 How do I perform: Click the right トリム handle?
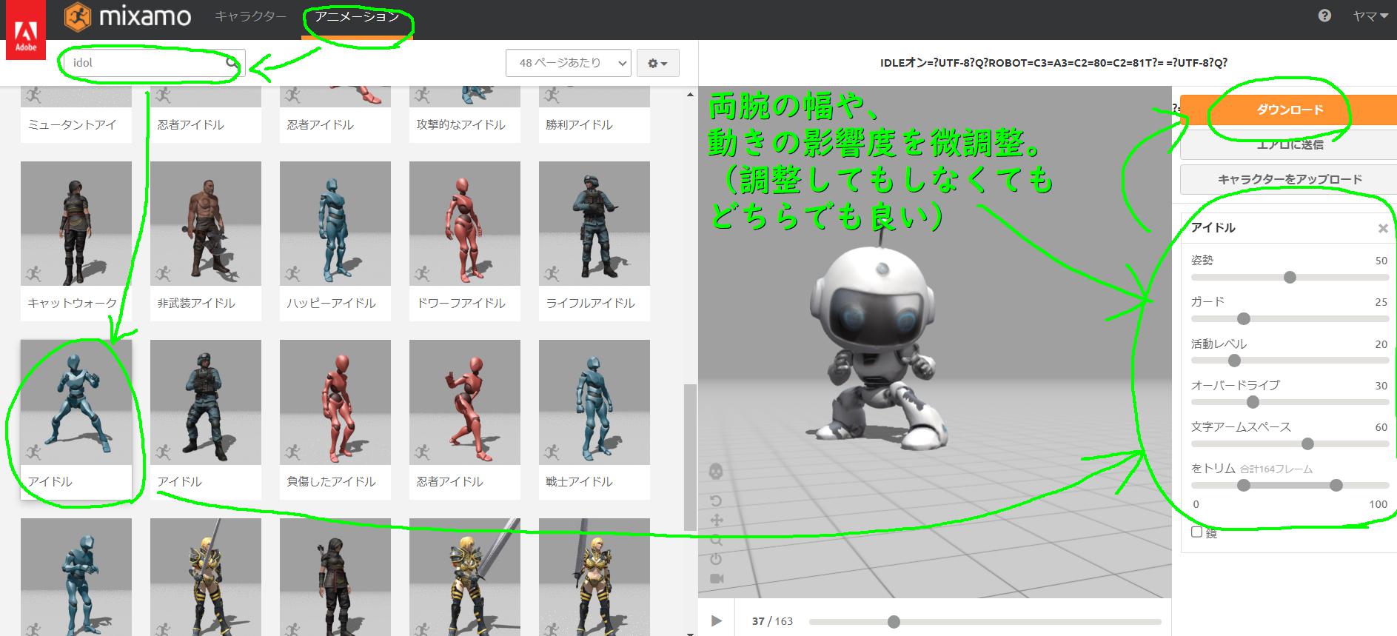coord(1336,485)
